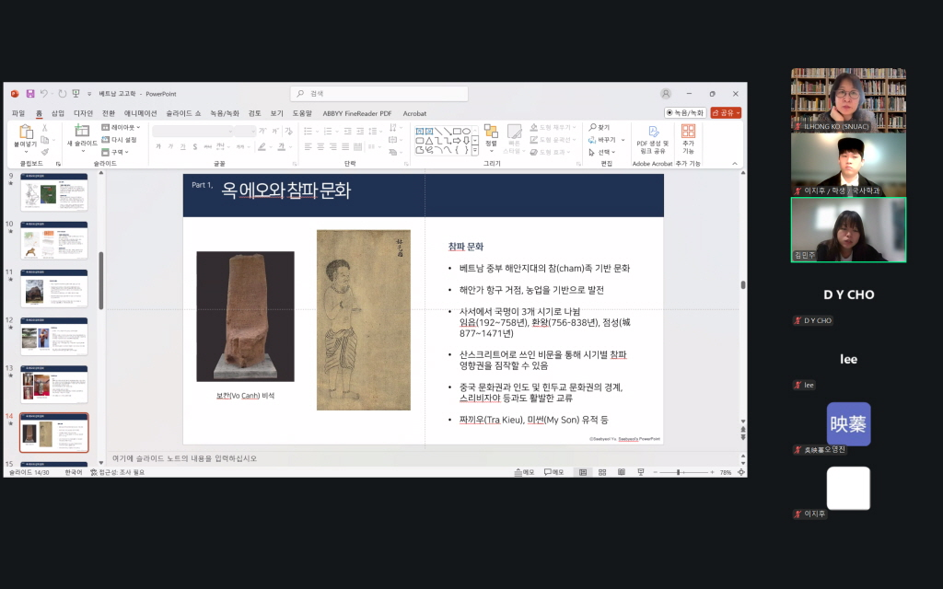This screenshot has width=943, height=589.
Task: Cut the selection with the scissors icon
Action: point(44,128)
